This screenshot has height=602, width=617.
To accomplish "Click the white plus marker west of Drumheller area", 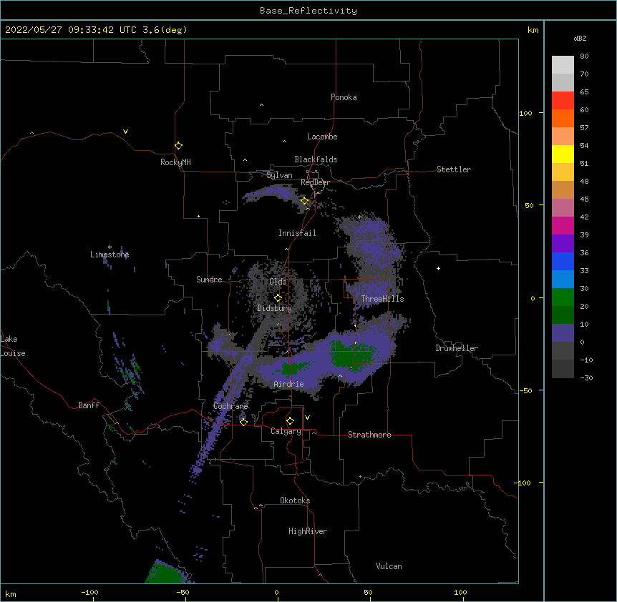I will click(438, 268).
